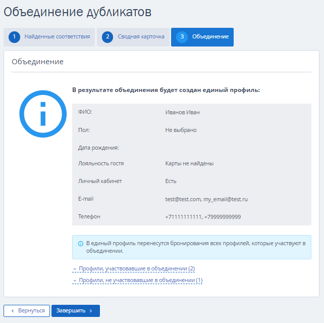Click the phone numbers +71111111111, +79999999999
The image size is (324, 323).
(203, 217)
